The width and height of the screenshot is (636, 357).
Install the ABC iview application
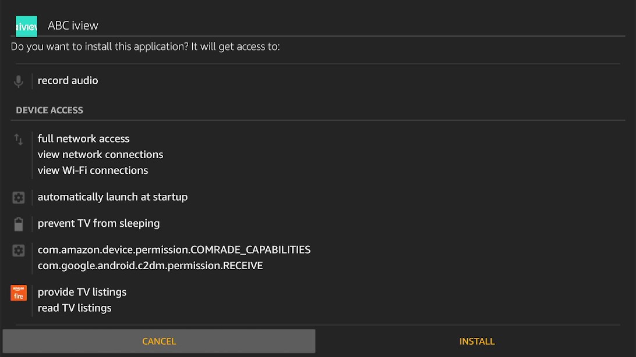pyautogui.click(x=476, y=341)
